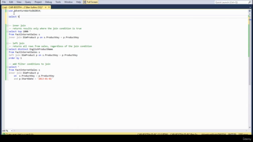The height and width of the screenshot is (142, 253).
Task: Collapse the '-- left join' comment region
Action: 8,43
